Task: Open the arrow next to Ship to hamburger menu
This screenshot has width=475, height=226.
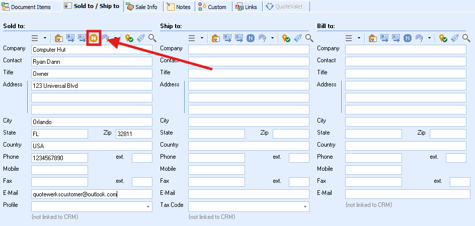Action: 202,38
